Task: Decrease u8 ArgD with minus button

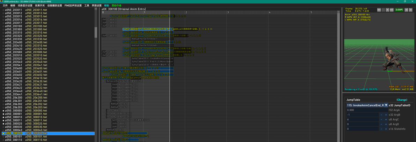Action: click(x=381, y=124)
